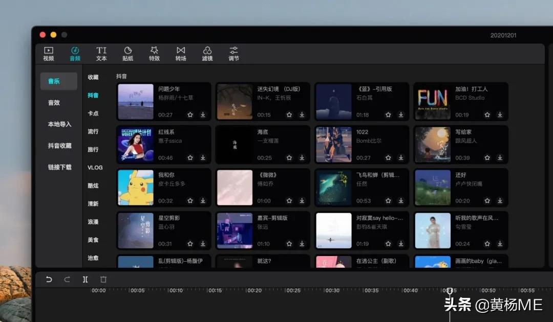Select the split clip tool
553x322 pixels.
tap(85, 280)
